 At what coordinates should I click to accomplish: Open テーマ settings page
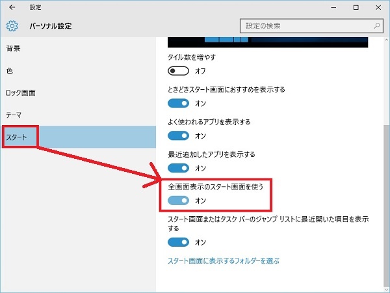pos(14,115)
